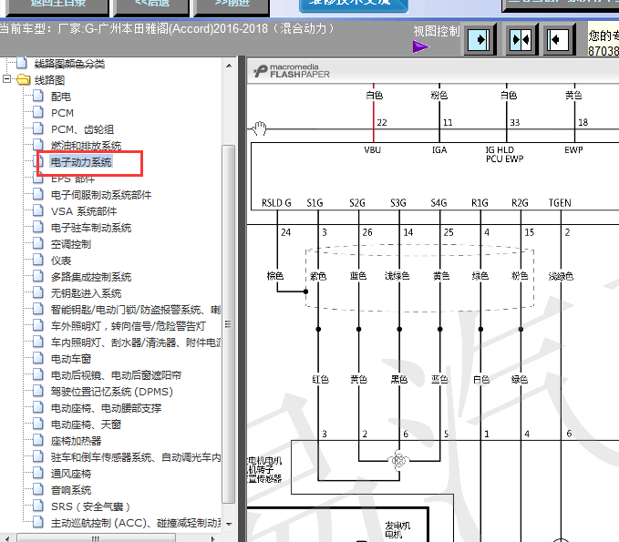Open 通风座椅 diagram
The width and height of the screenshot is (619, 542).
click(71, 474)
